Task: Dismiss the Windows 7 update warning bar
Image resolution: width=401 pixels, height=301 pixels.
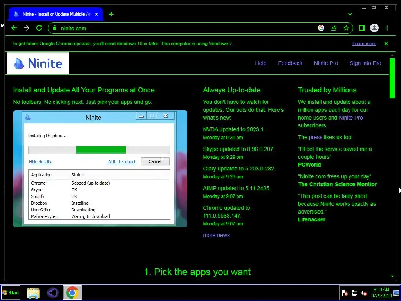Action: click(x=386, y=44)
